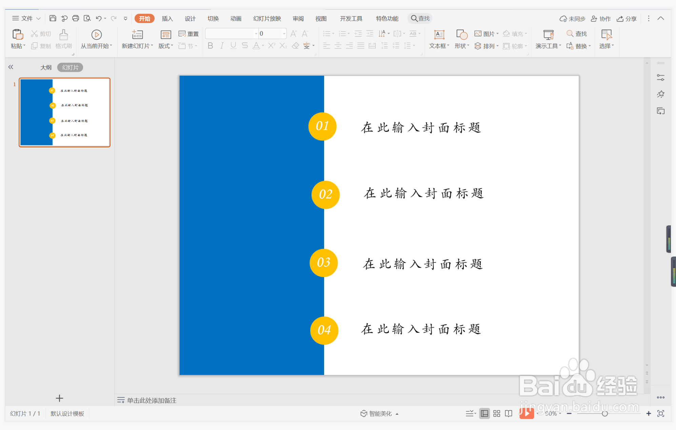
Task: Open the 设计 ribbon tab
Action: pos(190,18)
